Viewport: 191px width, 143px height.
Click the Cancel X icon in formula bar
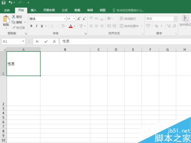(x=37, y=42)
